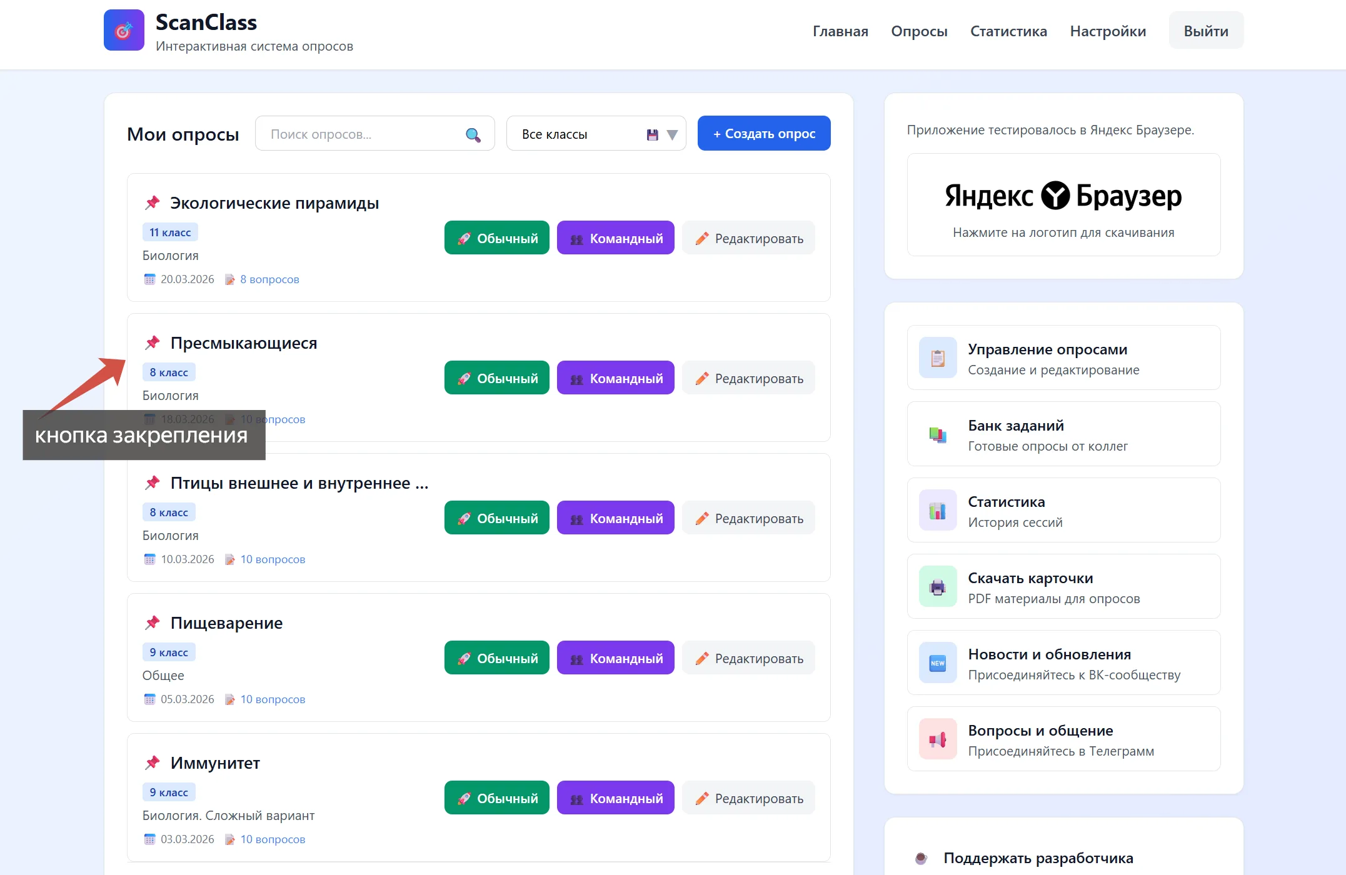Open Банк заданий icon tile
1346x875 pixels.
point(937,434)
